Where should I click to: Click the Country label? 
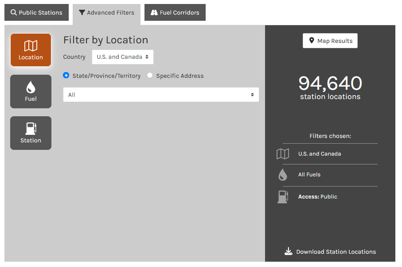click(x=74, y=57)
